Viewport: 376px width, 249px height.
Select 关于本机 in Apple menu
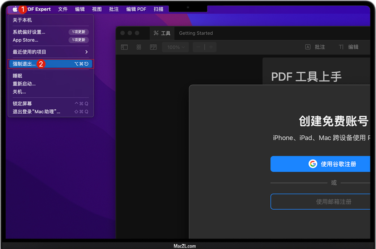50,20
